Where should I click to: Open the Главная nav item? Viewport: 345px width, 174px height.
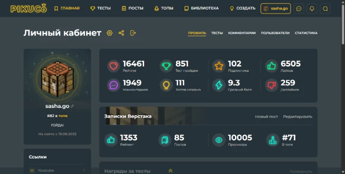click(67, 8)
